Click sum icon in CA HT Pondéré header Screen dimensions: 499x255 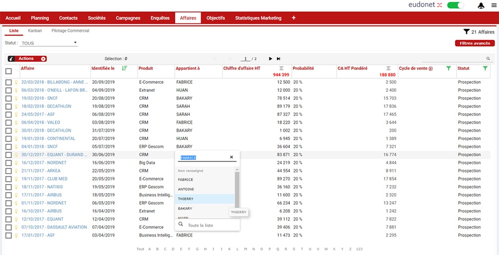(388, 68)
